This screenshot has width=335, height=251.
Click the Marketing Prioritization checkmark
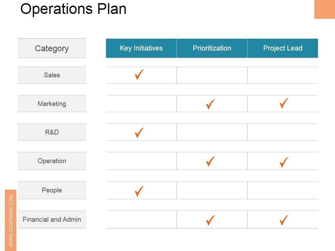210,104
